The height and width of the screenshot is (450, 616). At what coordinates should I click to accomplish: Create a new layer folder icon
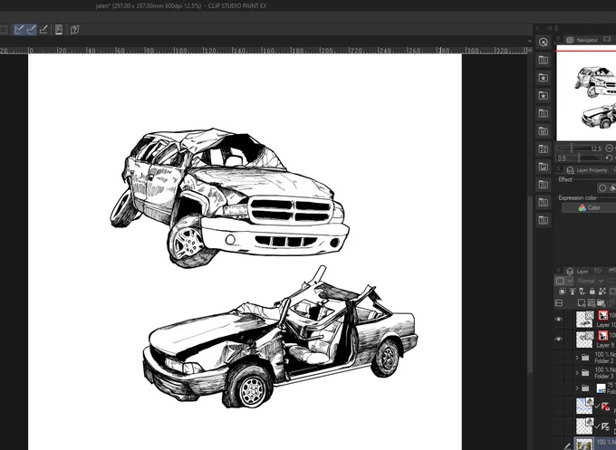(602, 302)
